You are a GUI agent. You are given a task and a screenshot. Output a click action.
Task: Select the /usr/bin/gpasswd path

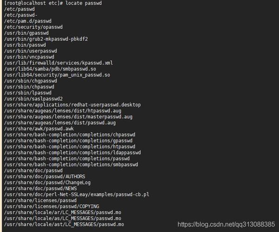pos(26,33)
